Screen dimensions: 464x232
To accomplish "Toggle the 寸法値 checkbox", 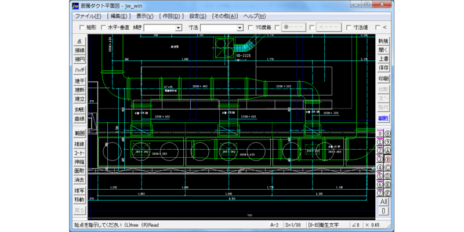I will 349,27.
